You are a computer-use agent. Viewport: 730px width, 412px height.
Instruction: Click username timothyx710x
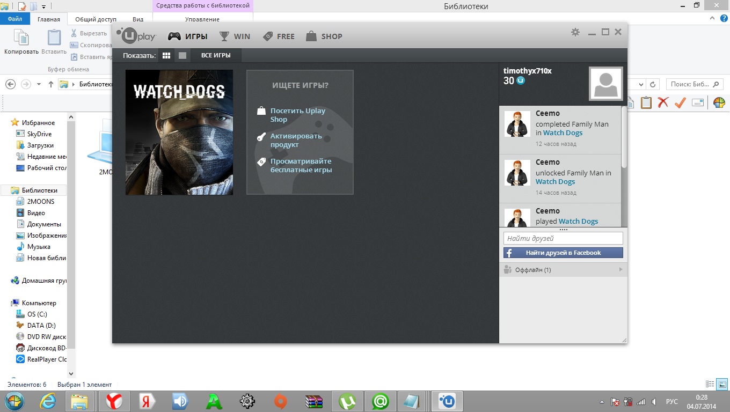(528, 71)
